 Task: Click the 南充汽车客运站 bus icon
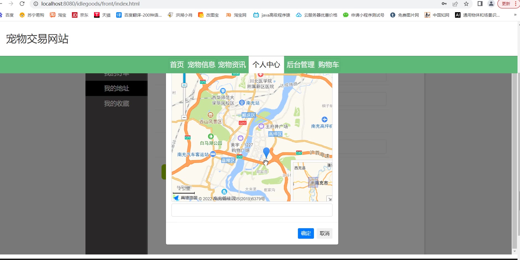click(213, 154)
